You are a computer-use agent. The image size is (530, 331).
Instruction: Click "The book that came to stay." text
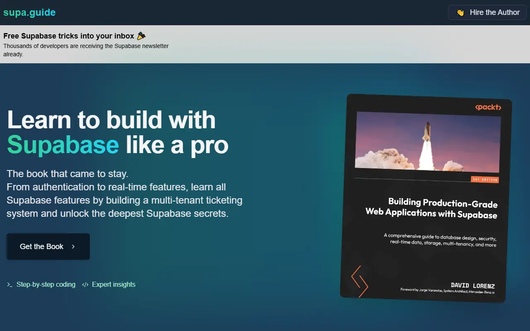click(67, 173)
